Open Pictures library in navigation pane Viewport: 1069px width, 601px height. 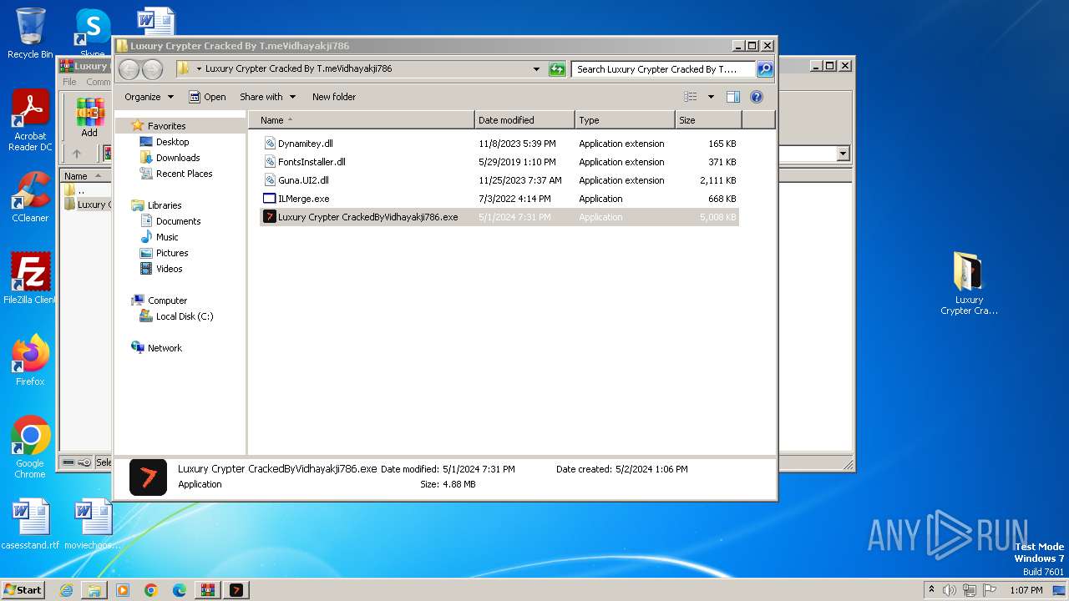172,253
